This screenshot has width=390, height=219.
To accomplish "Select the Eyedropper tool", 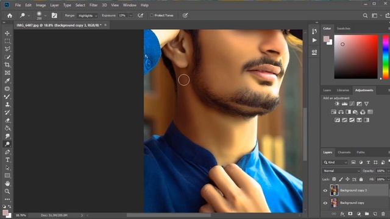I will pos(7,81).
